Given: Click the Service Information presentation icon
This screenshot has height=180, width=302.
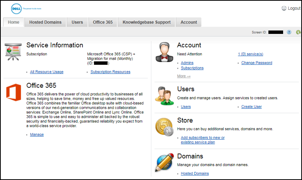Looking at the screenshot, I should [13, 51].
